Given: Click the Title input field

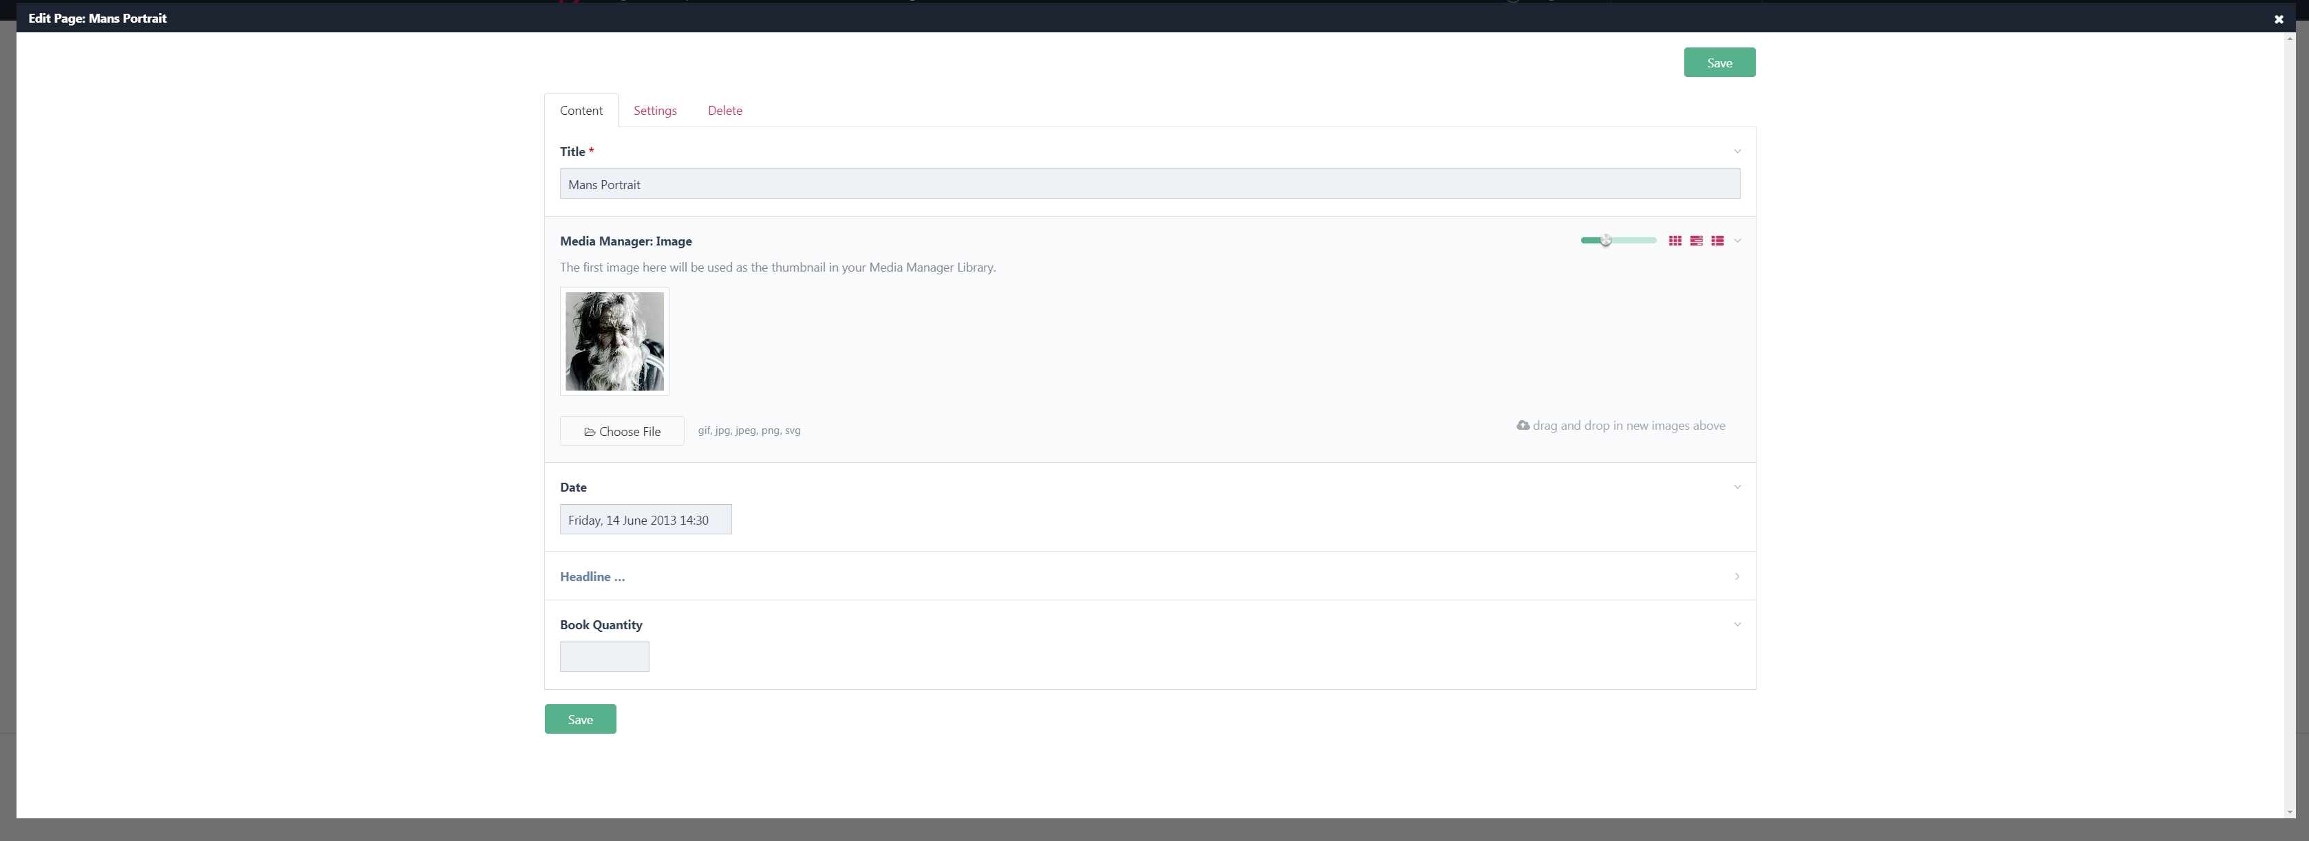Looking at the screenshot, I should (x=1150, y=184).
